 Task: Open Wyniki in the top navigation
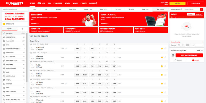pos(75,3)
